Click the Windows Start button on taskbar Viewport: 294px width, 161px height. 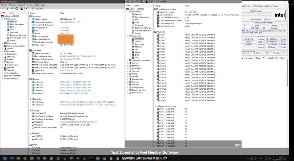coord(5,158)
